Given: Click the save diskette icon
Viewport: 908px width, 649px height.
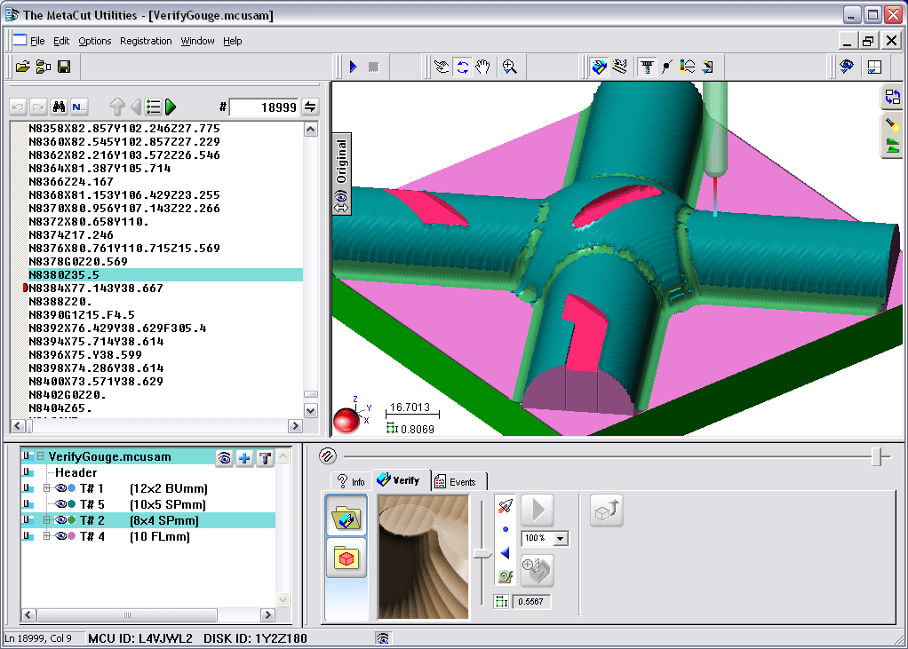Looking at the screenshot, I should tap(64, 67).
